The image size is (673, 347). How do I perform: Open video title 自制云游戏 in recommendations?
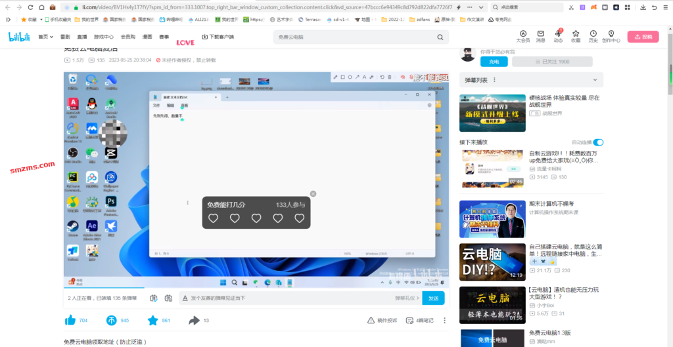click(x=564, y=157)
